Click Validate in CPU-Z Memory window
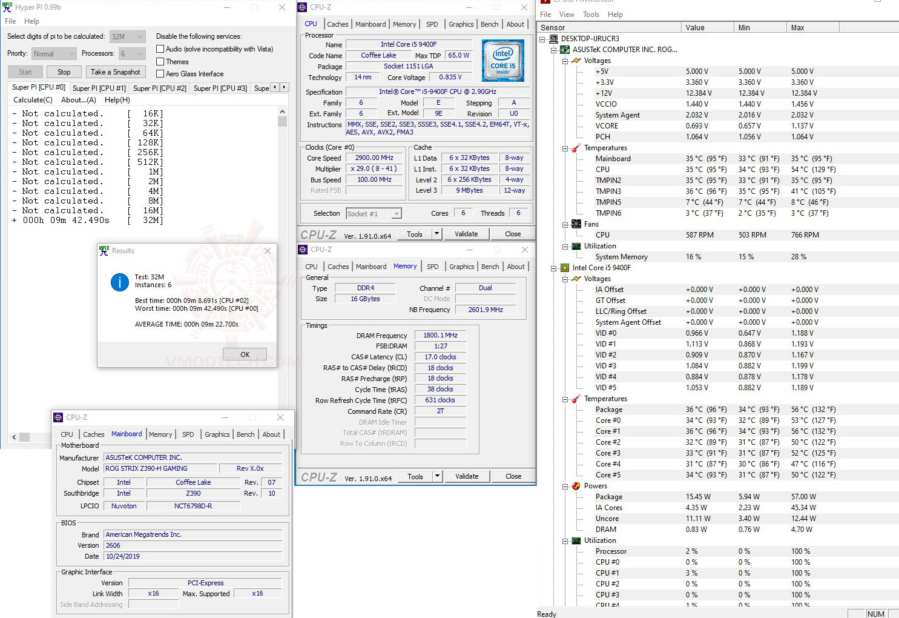 pos(467,476)
